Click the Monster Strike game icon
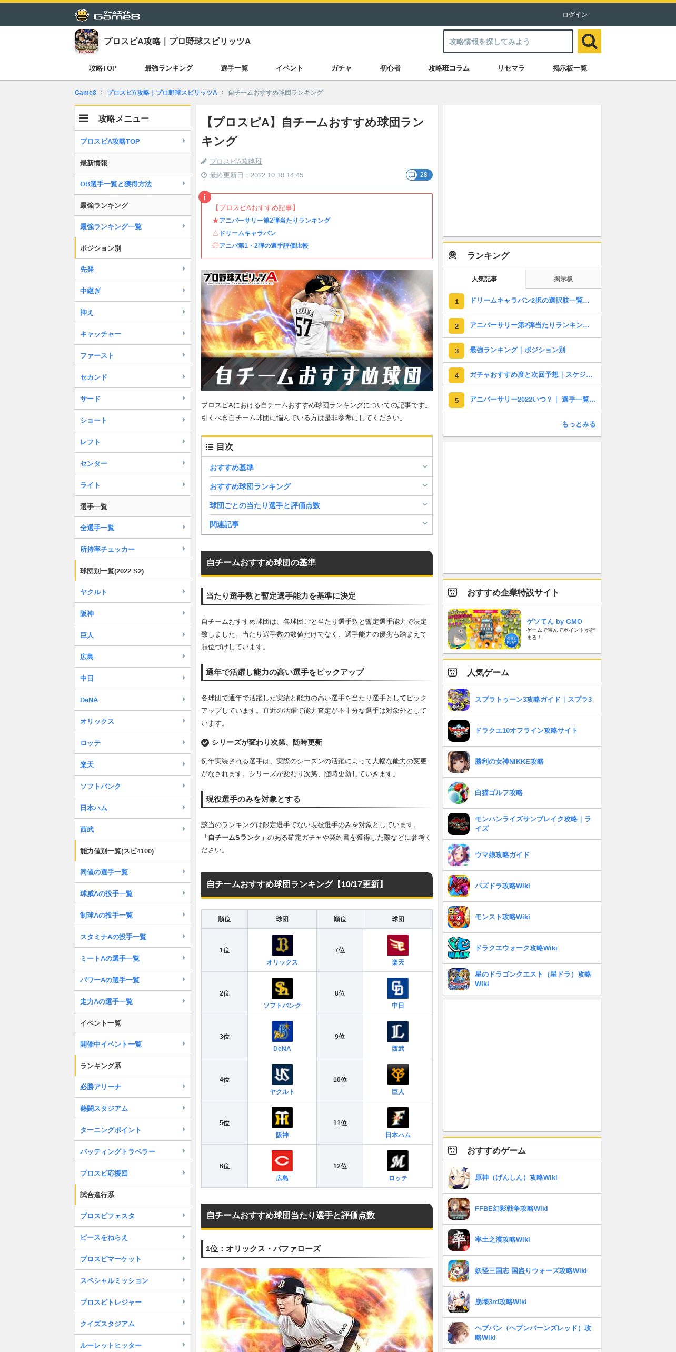 [x=459, y=917]
